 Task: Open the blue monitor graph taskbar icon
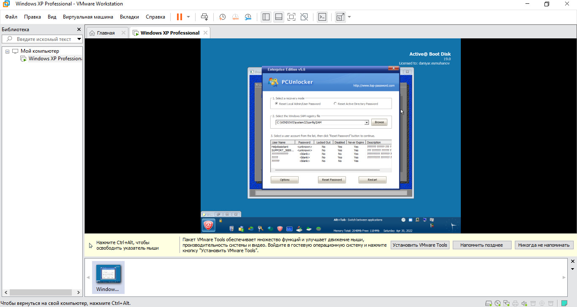[x=289, y=229]
